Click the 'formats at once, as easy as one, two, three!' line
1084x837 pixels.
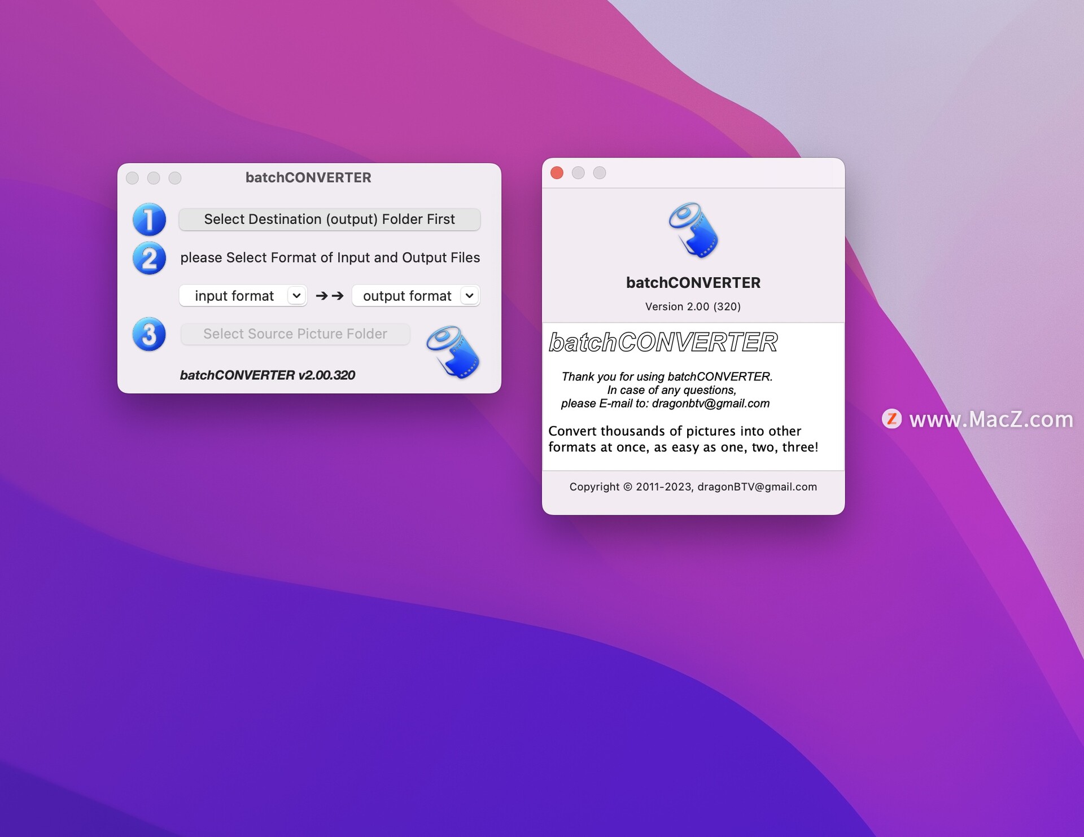click(683, 448)
